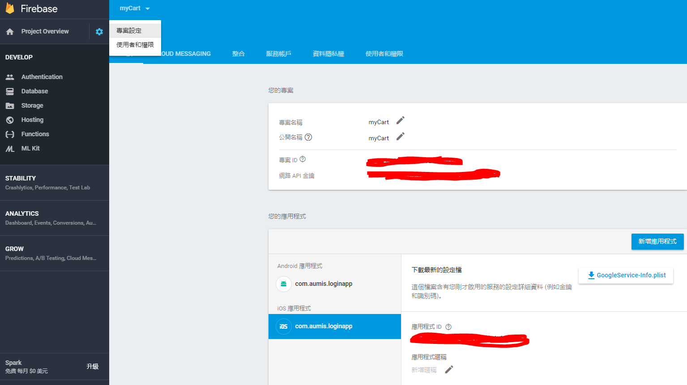Click the myCart project name value
The image size is (687, 385).
pyautogui.click(x=379, y=122)
